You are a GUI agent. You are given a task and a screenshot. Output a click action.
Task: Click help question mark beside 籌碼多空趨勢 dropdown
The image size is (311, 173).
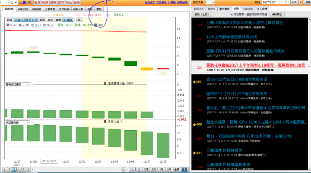[32, 84]
